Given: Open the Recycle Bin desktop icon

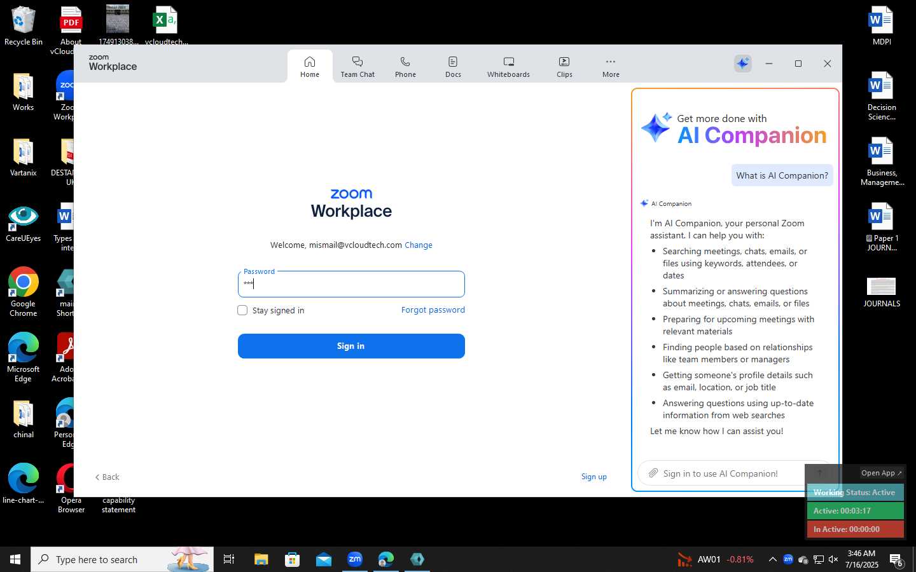Looking at the screenshot, I should click(24, 27).
